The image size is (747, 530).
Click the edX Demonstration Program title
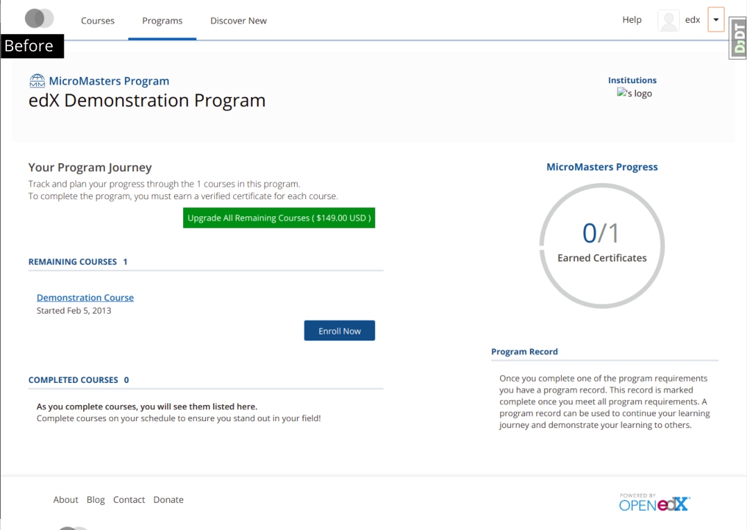pyautogui.click(x=147, y=101)
